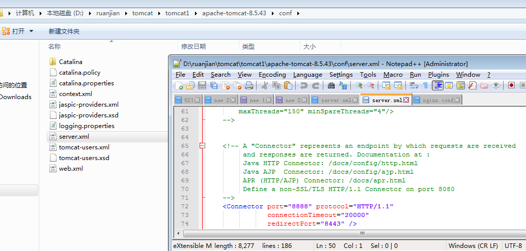Screen dimensions: 526x251
Task: Open the Macro menu
Action: 393,75
